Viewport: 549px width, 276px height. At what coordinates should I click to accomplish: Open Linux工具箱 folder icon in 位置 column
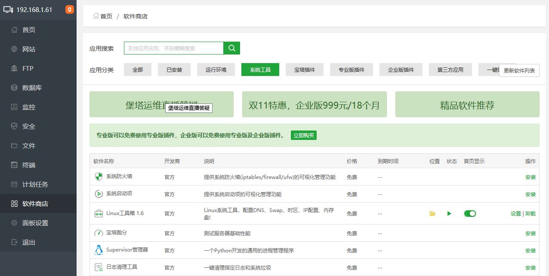432,213
